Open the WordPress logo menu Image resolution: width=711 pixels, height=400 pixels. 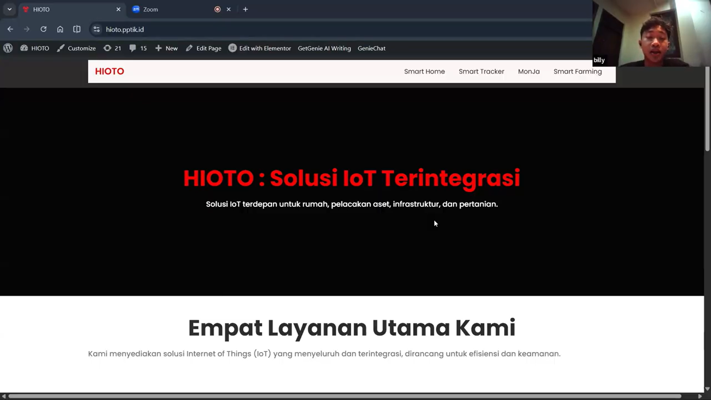tap(8, 48)
